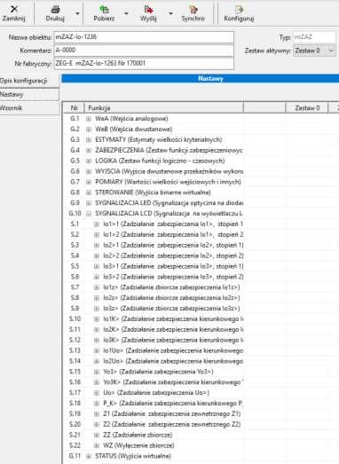Switch to Opis konfiguracji tab
339x464 pixels.
pyautogui.click(x=29, y=81)
